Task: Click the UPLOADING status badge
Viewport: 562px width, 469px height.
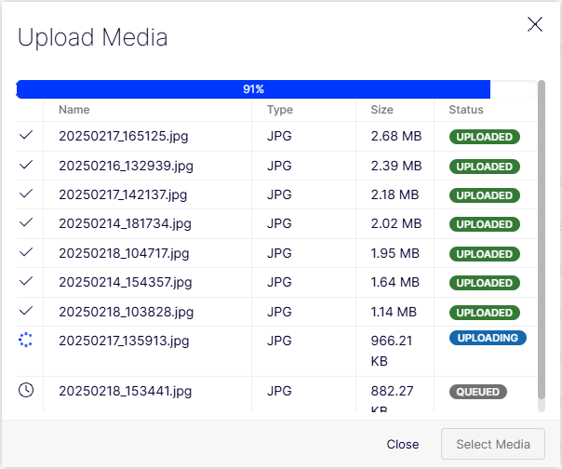Action: [488, 338]
